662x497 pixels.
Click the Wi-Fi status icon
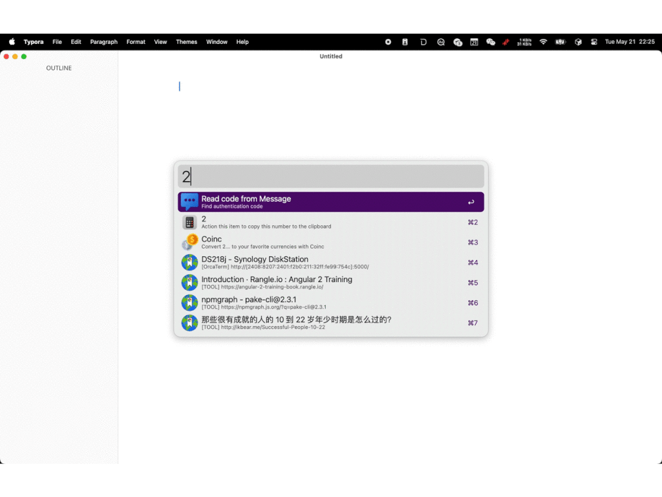[x=543, y=42]
